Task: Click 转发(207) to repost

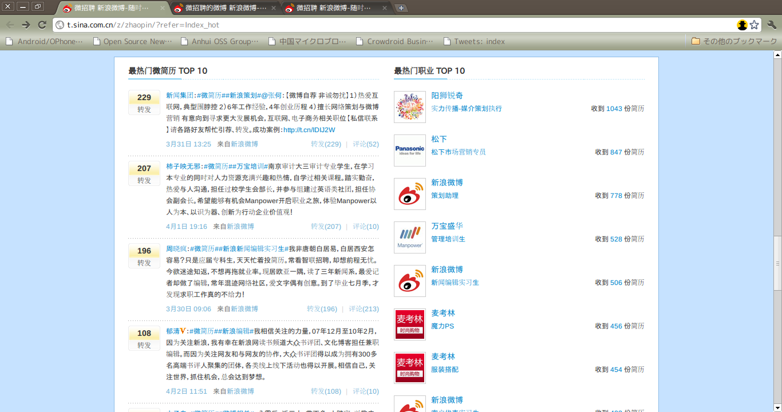Action: 326,227
